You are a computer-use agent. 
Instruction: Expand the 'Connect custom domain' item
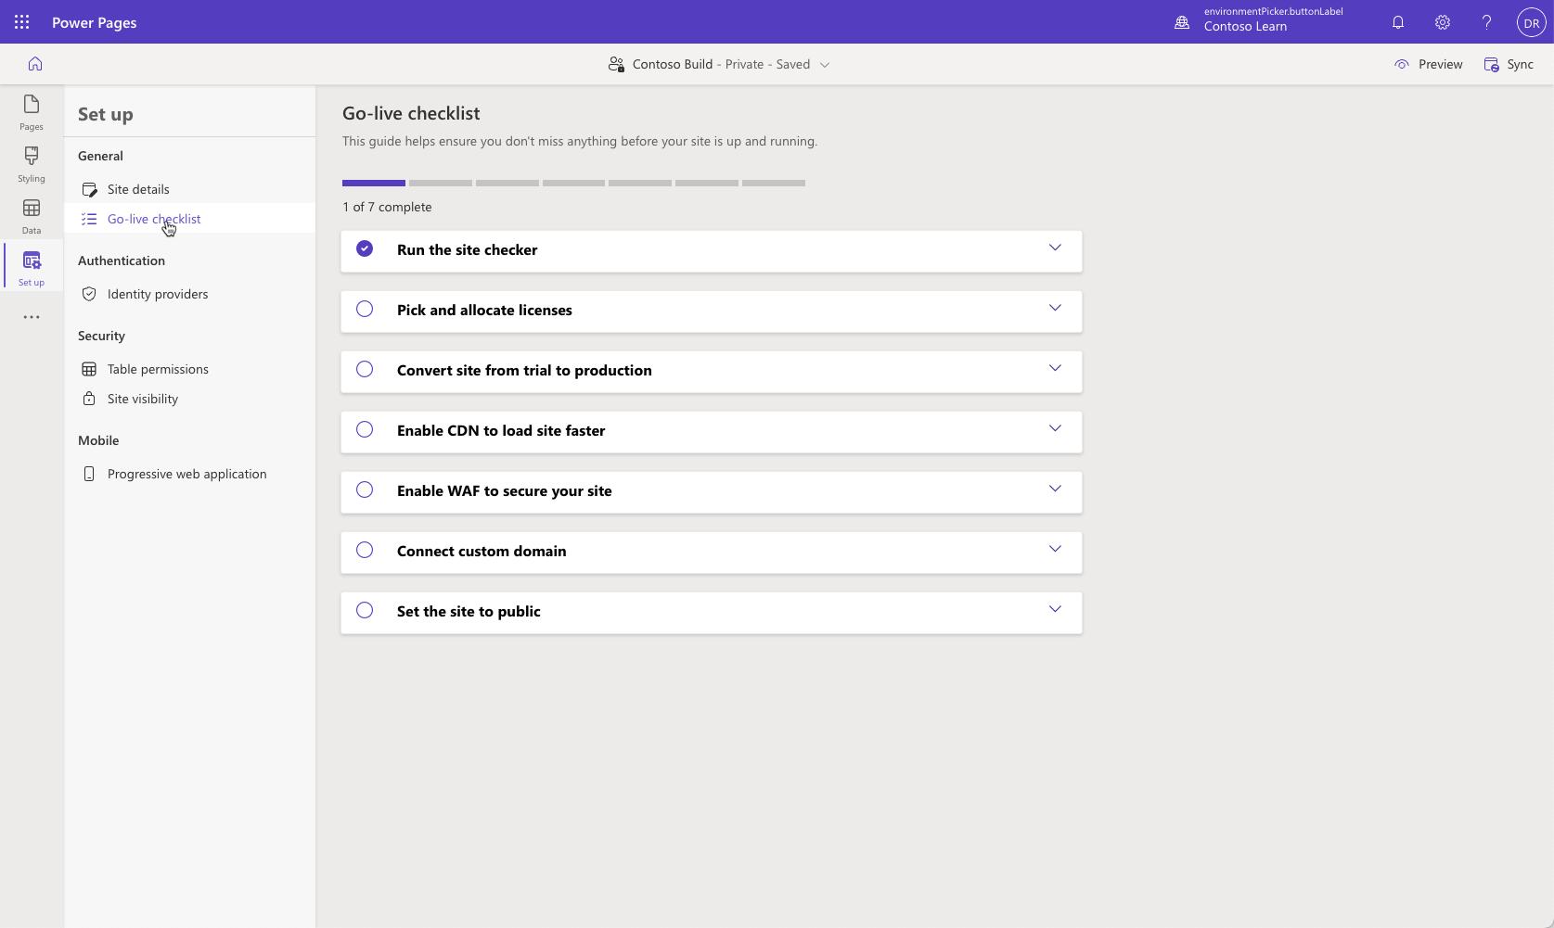point(1055,549)
